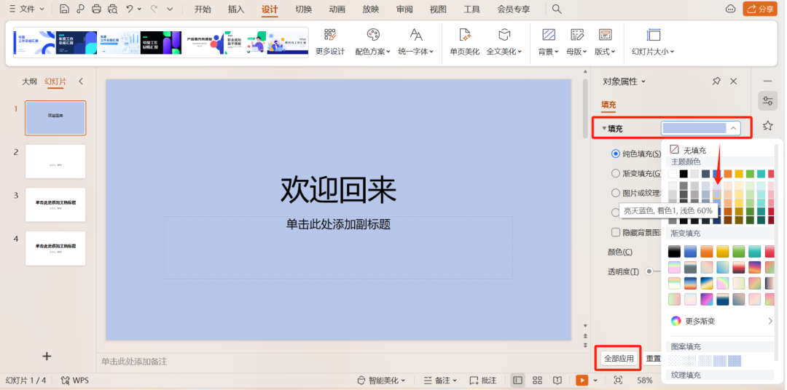Open print preview icon
This screenshot has width=787, height=390.
click(112, 9)
